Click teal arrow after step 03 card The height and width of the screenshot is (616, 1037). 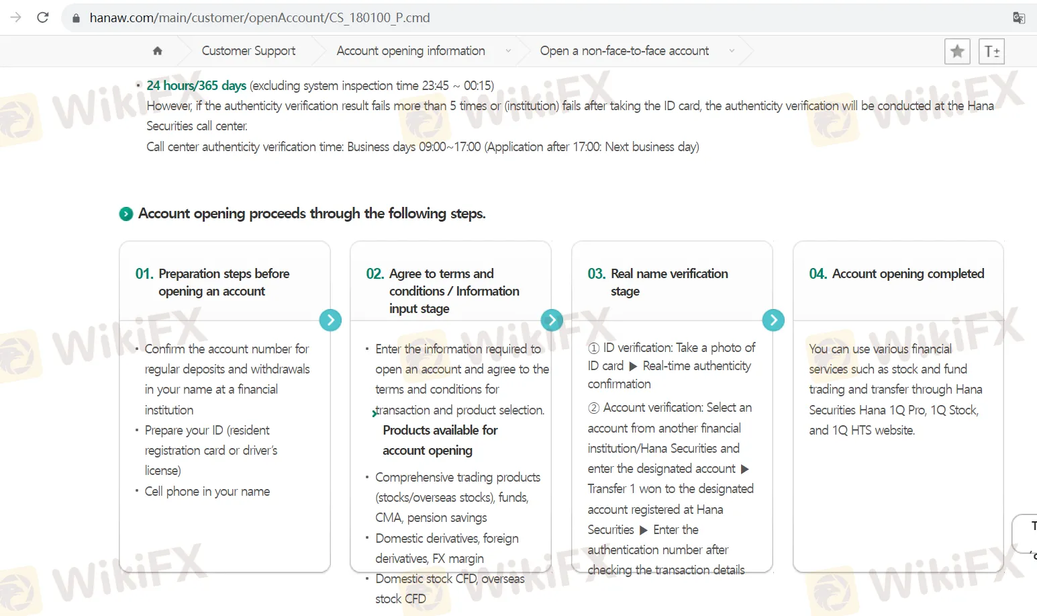click(x=773, y=320)
